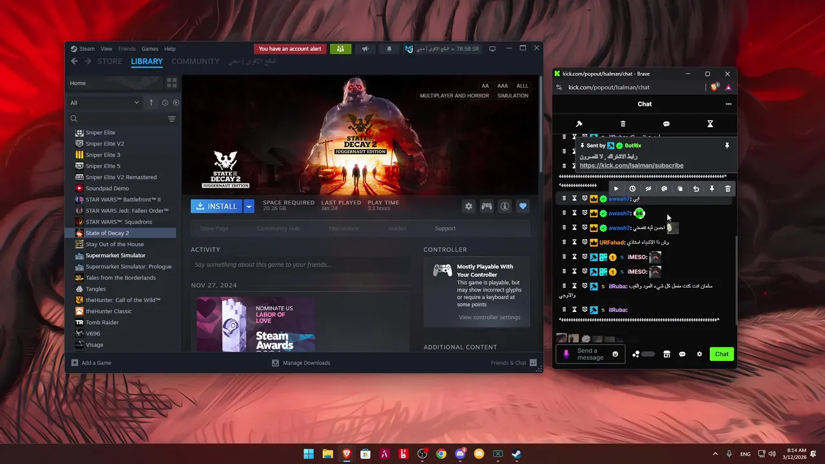The image size is (825, 464).
Task: Click Add a Game plus icon
Action: tap(75, 363)
